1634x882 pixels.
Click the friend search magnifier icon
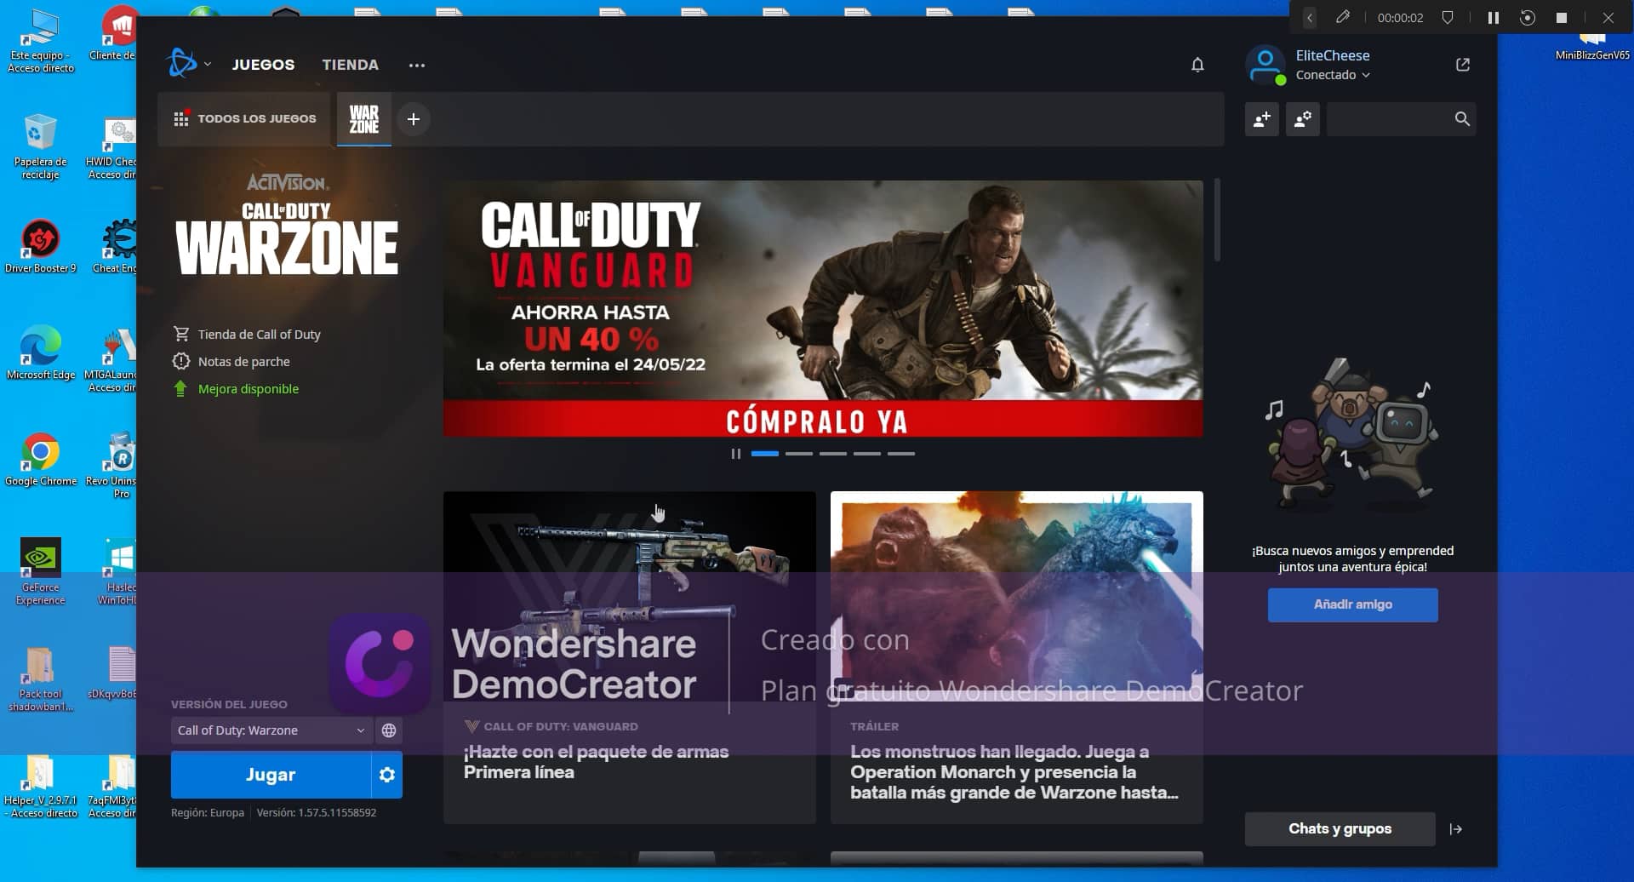[x=1462, y=119]
